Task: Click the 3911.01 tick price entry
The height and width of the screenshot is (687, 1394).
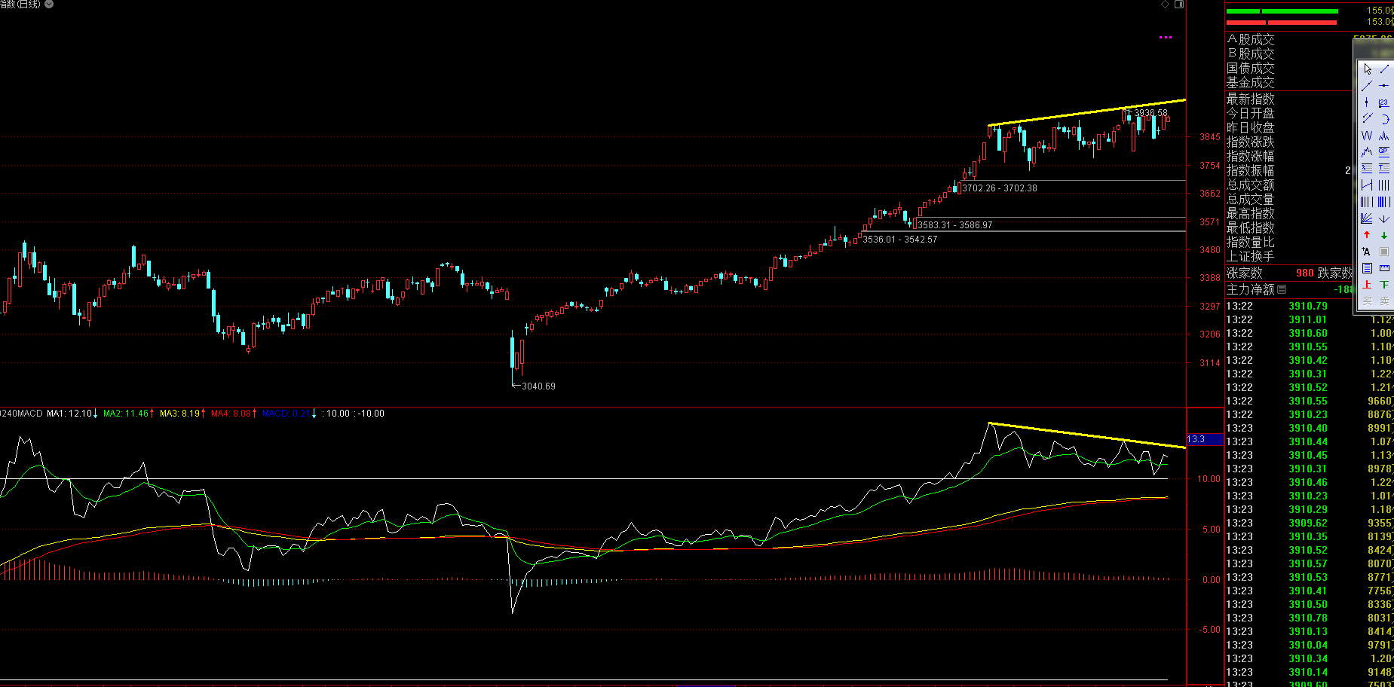Action: click(1308, 319)
